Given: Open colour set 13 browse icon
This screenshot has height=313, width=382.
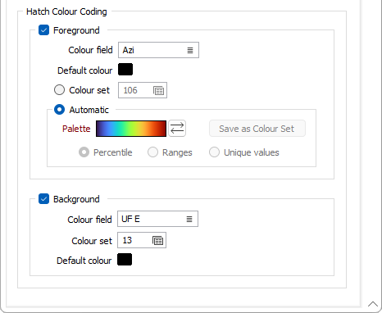Looking at the screenshot, I should click(157, 241).
